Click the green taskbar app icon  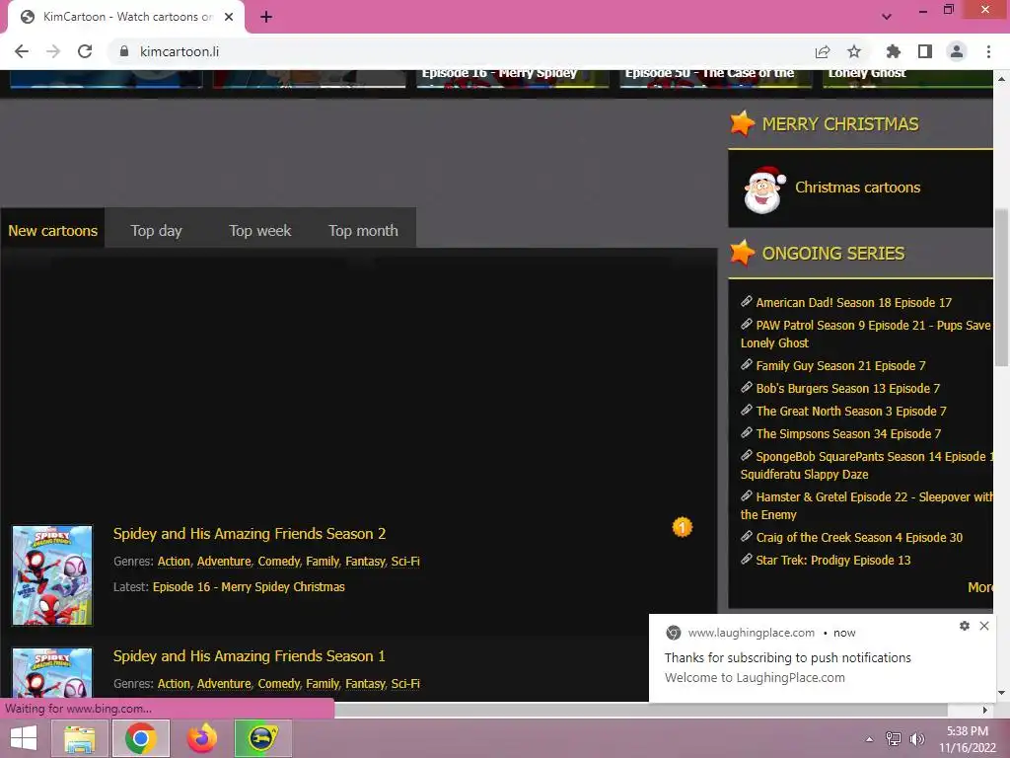pos(262,738)
